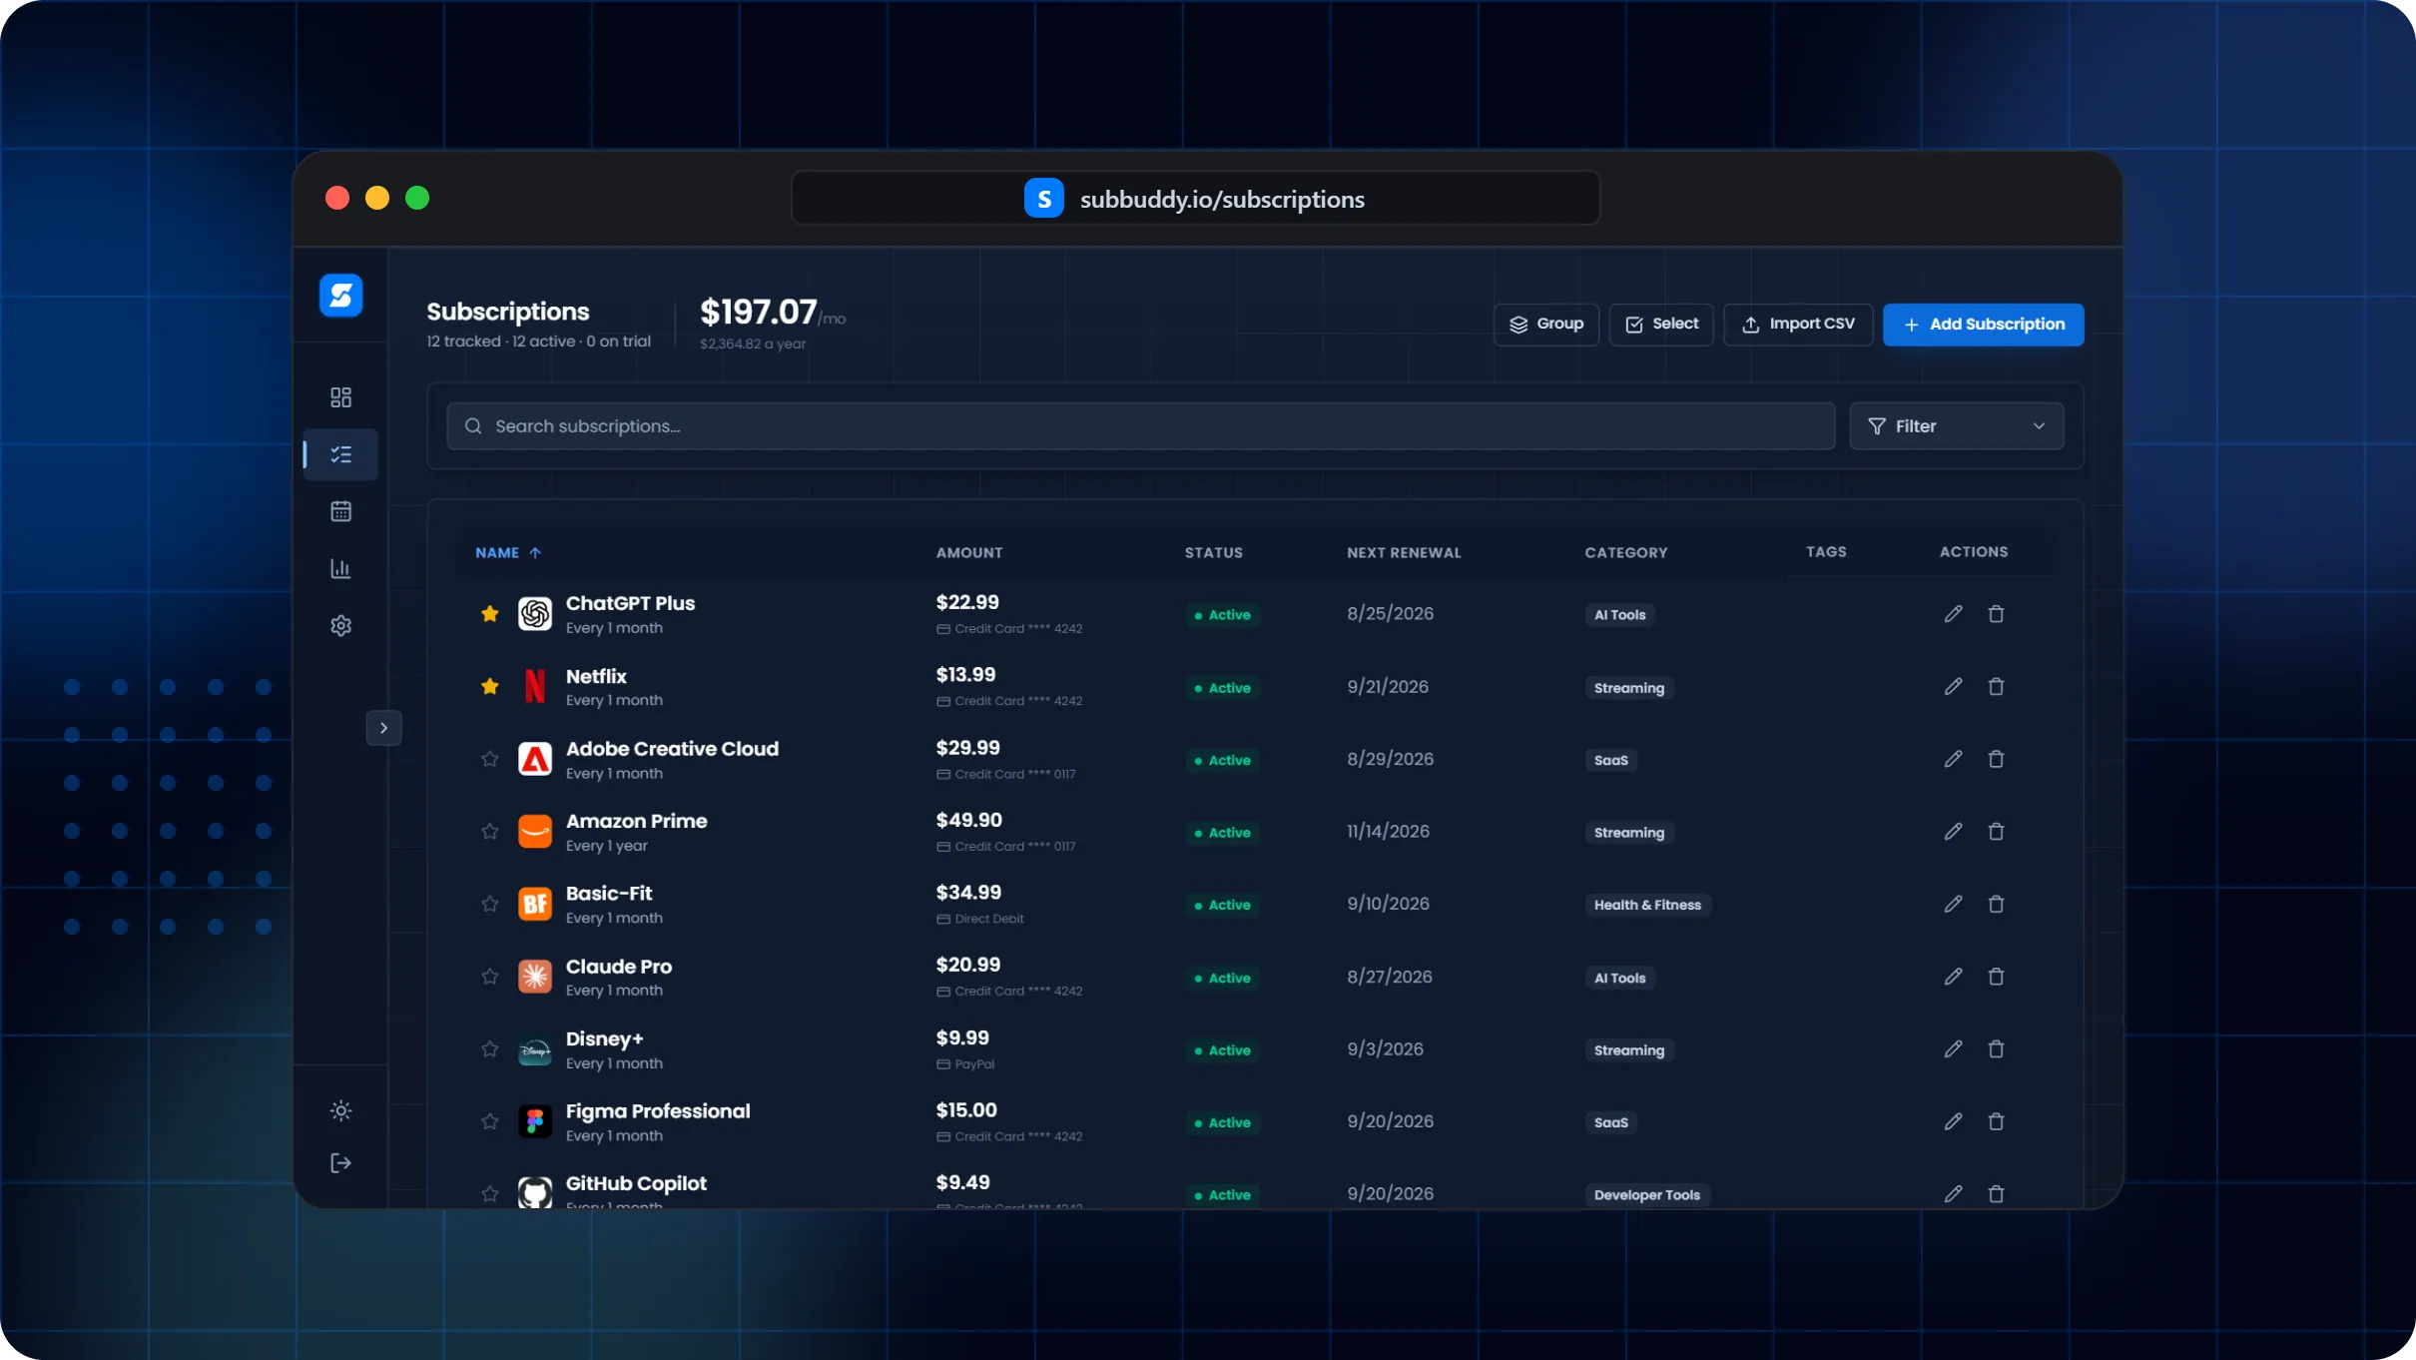The image size is (2416, 1360).
Task: Unfavorite ChatGPT Plus with its star
Action: (x=489, y=614)
